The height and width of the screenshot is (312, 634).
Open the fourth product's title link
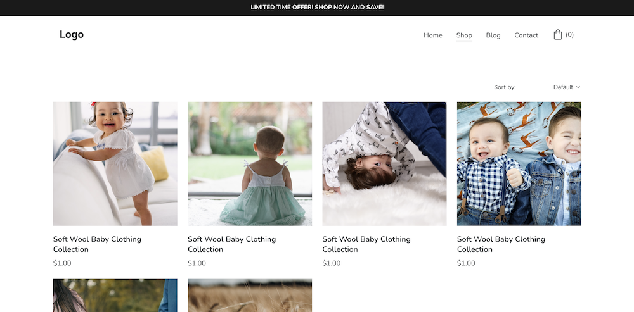coord(501,244)
